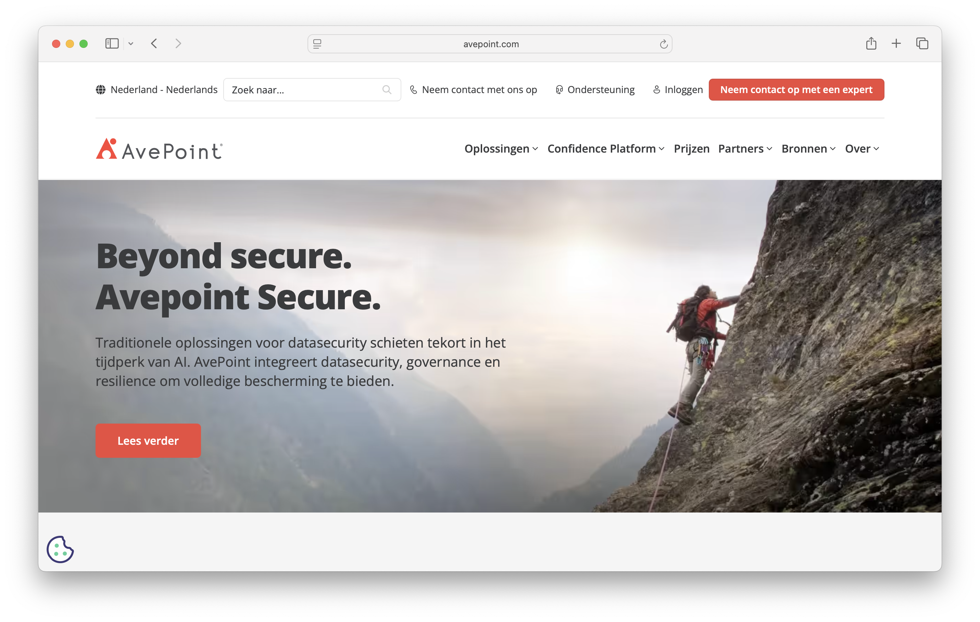Expand the Partners dropdown

(x=745, y=149)
